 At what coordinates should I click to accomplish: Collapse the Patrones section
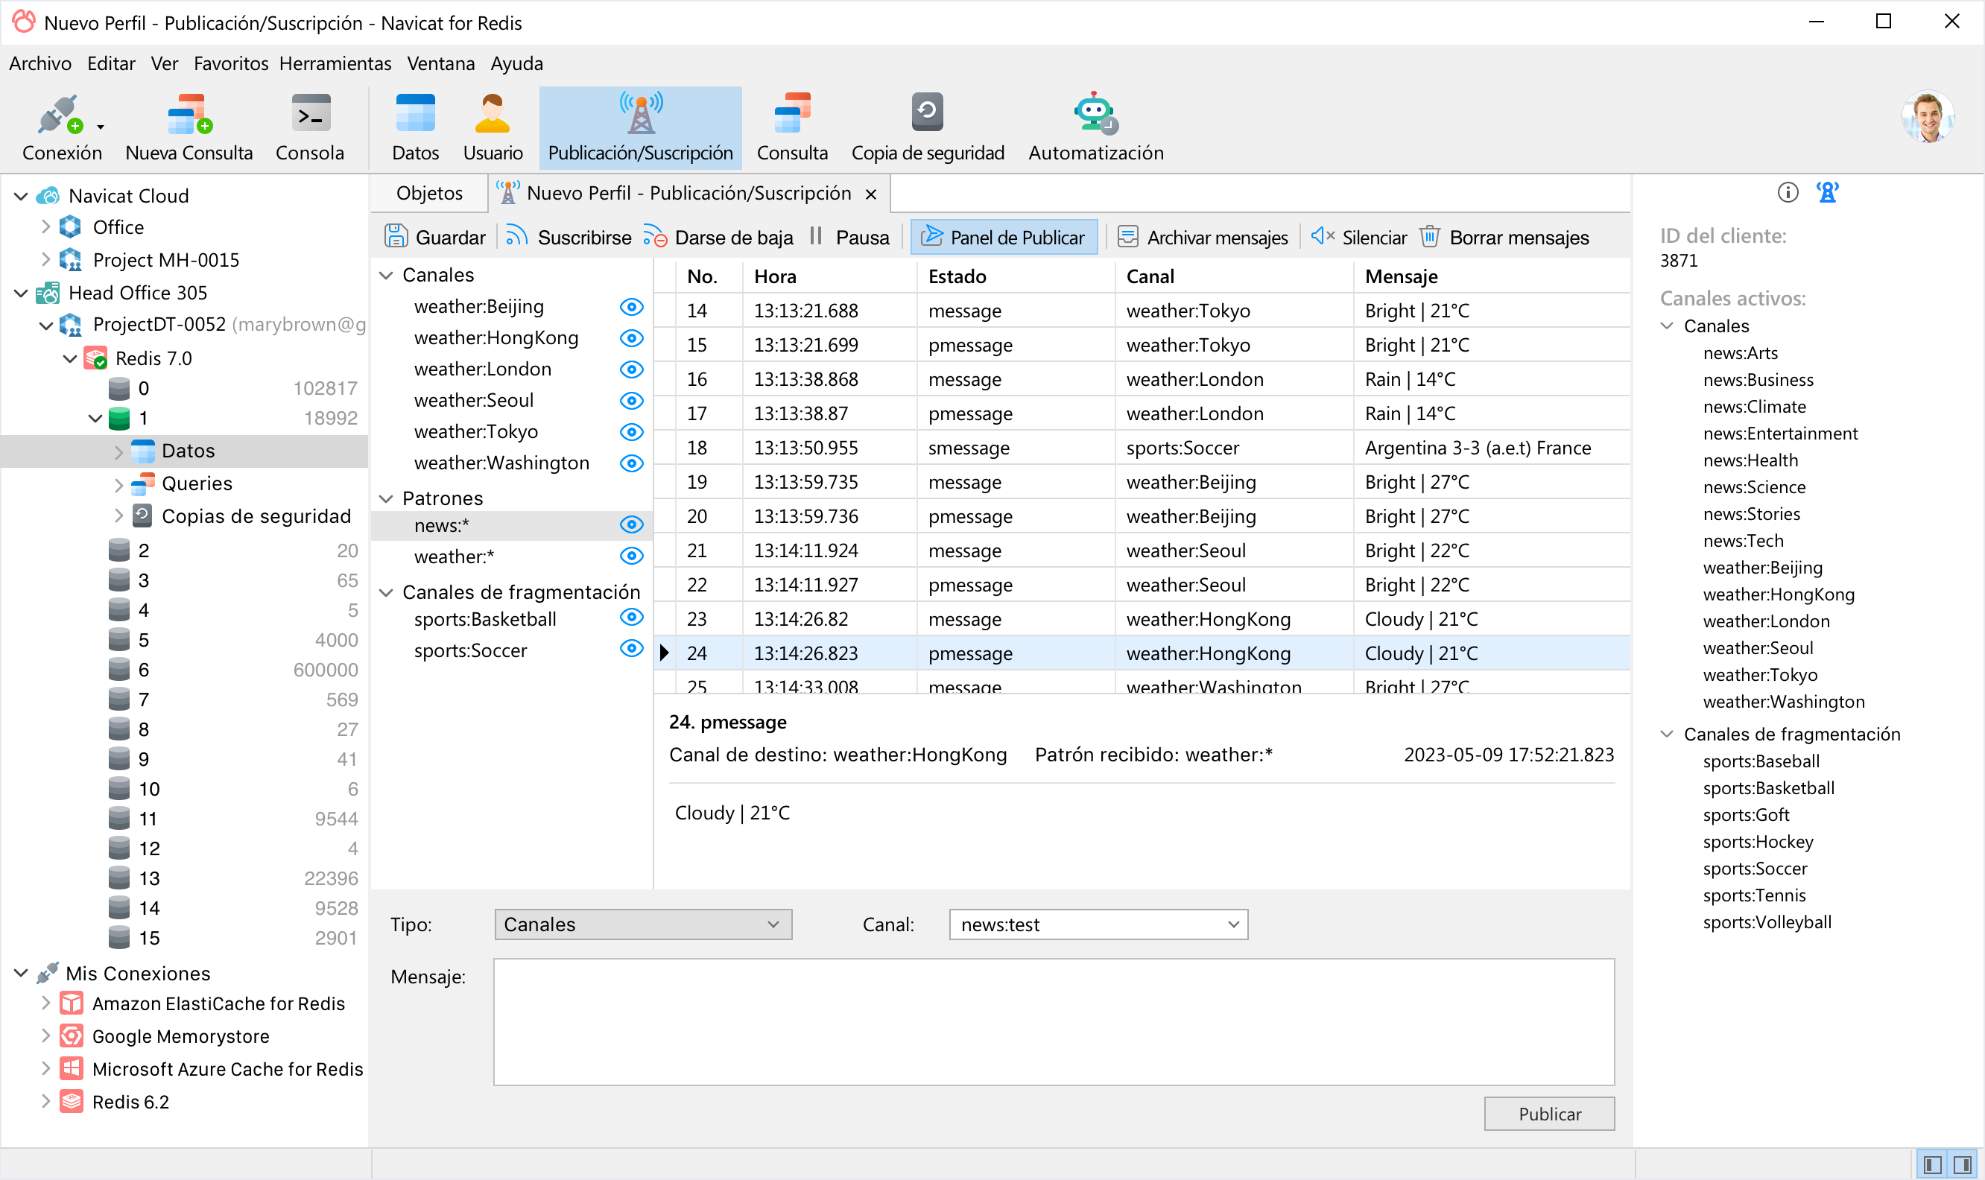pos(387,498)
